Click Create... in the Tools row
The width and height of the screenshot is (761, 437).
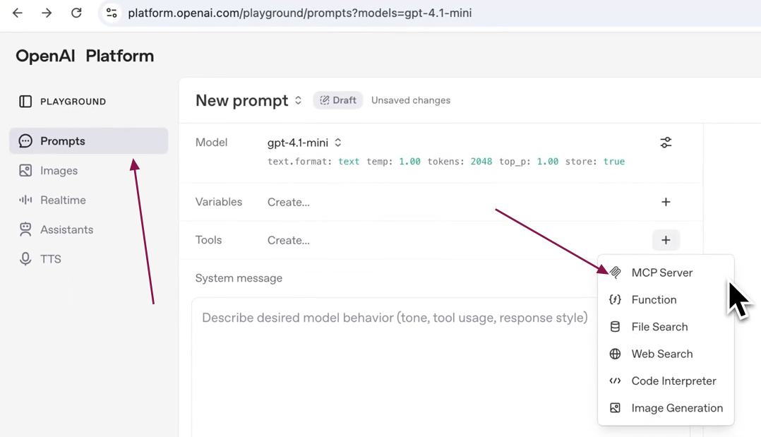(x=288, y=240)
